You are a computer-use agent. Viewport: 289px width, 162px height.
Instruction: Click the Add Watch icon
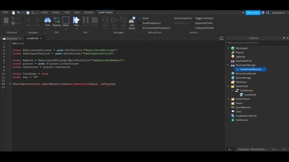coord(132,20)
